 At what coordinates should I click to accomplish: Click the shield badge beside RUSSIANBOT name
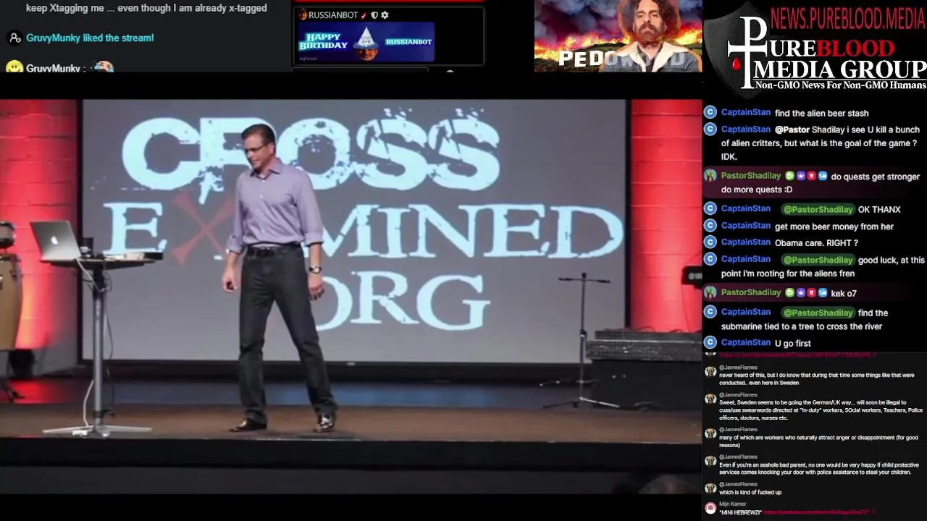coord(374,15)
